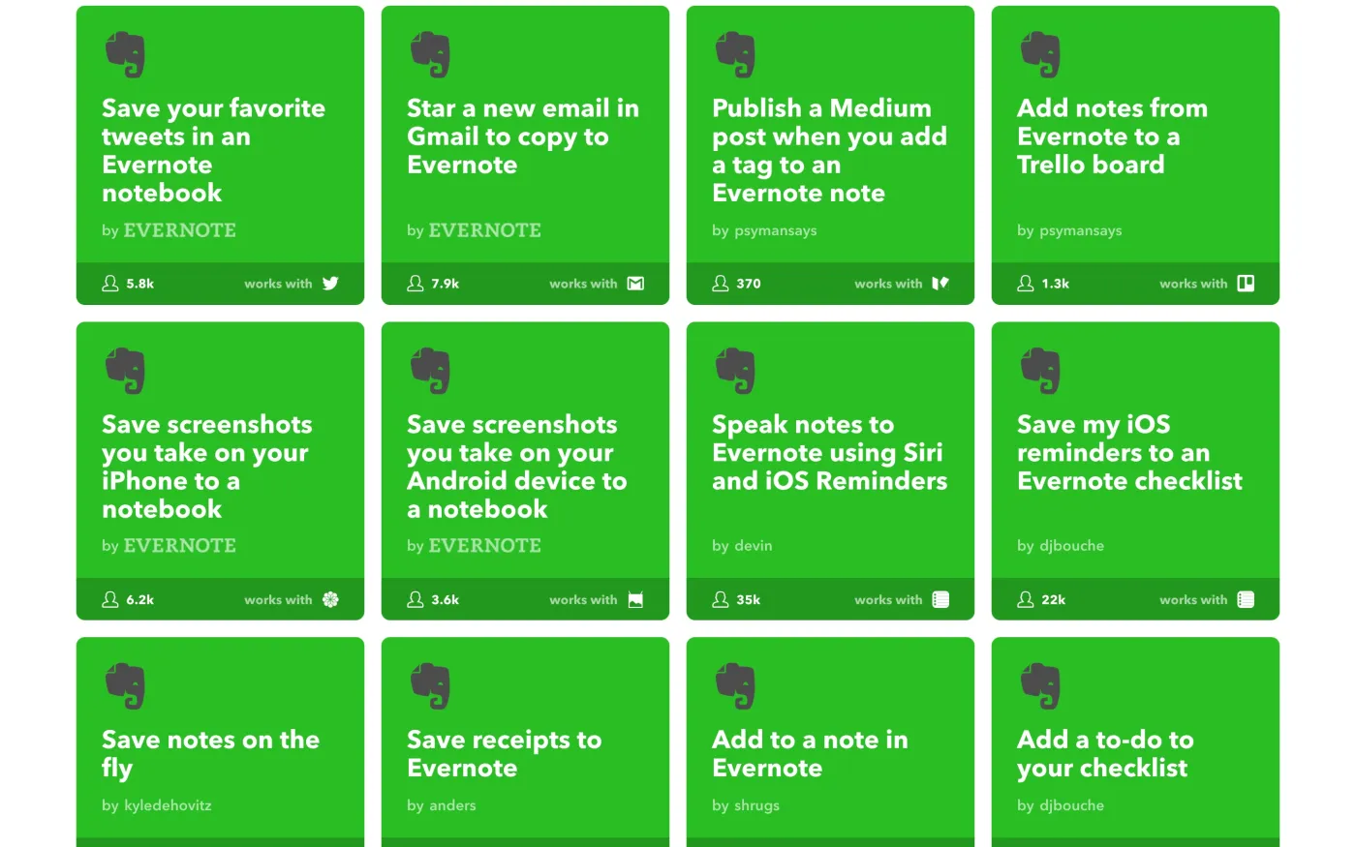Open the 'Add to a note in Evernote' card
This screenshot has height=847, width=1356.
point(810,753)
